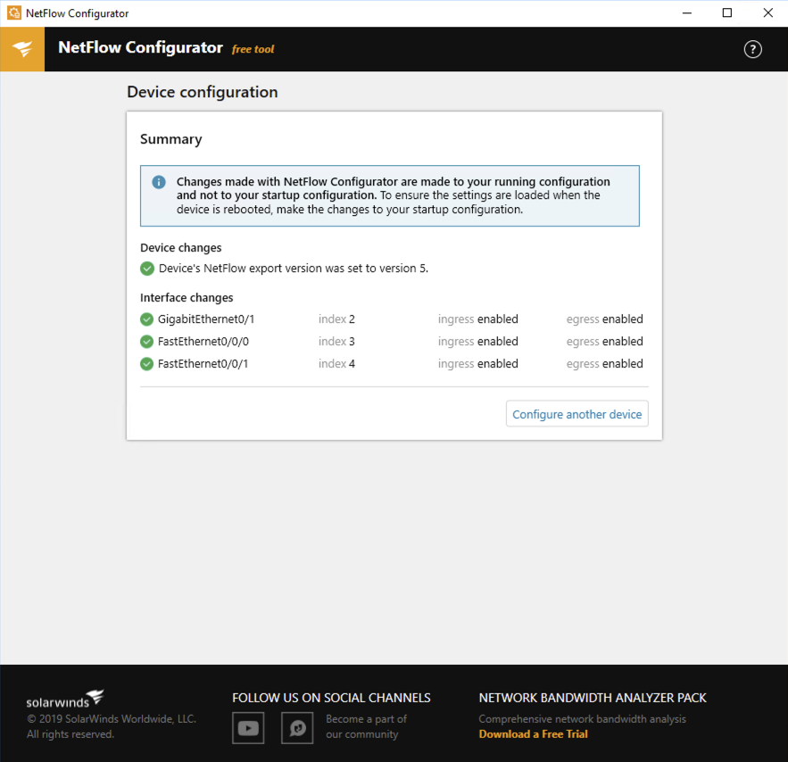Click index 3 value
Viewport: 788px width, 762px height.
[x=336, y=342]
